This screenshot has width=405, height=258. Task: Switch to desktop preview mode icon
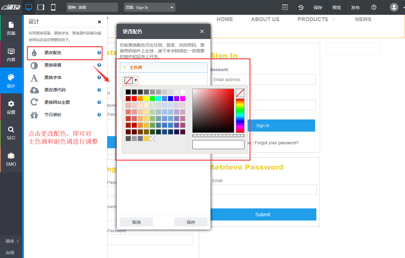tap(29, 7)
